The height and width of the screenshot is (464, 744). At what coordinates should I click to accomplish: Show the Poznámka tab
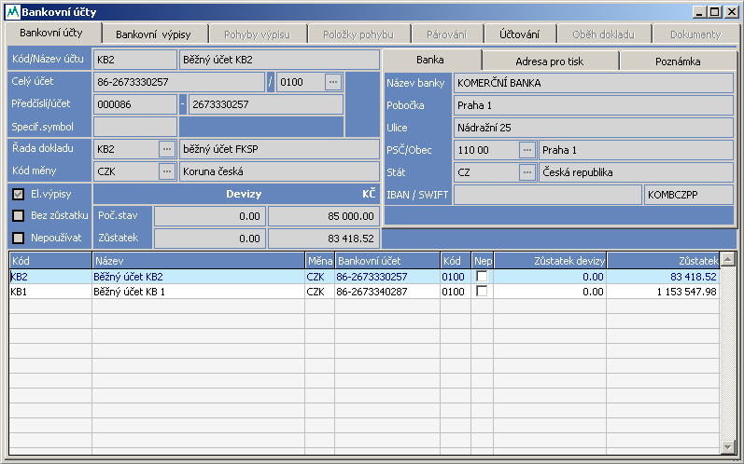click(676, 61)
